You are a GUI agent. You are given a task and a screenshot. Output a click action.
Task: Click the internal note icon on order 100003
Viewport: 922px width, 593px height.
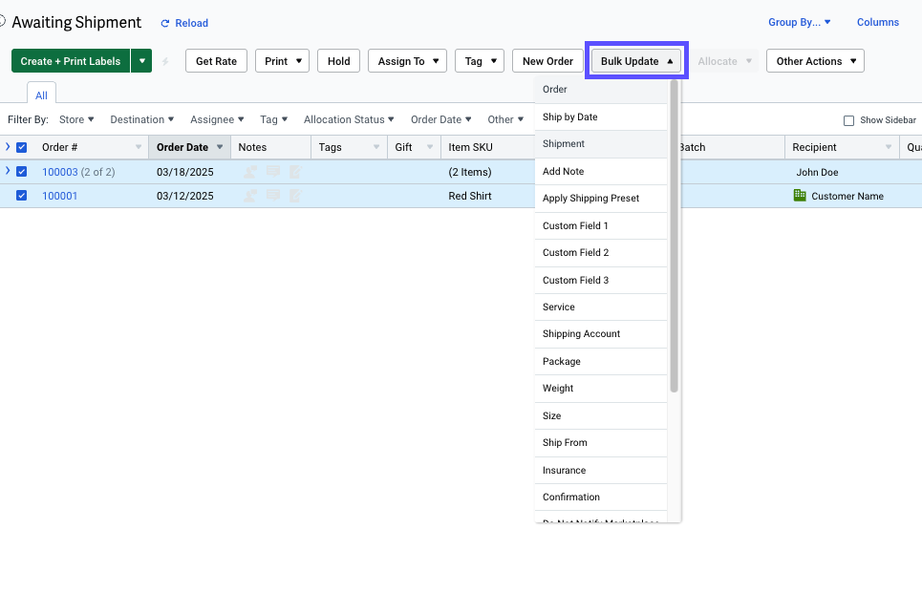[x=273, y=172]
